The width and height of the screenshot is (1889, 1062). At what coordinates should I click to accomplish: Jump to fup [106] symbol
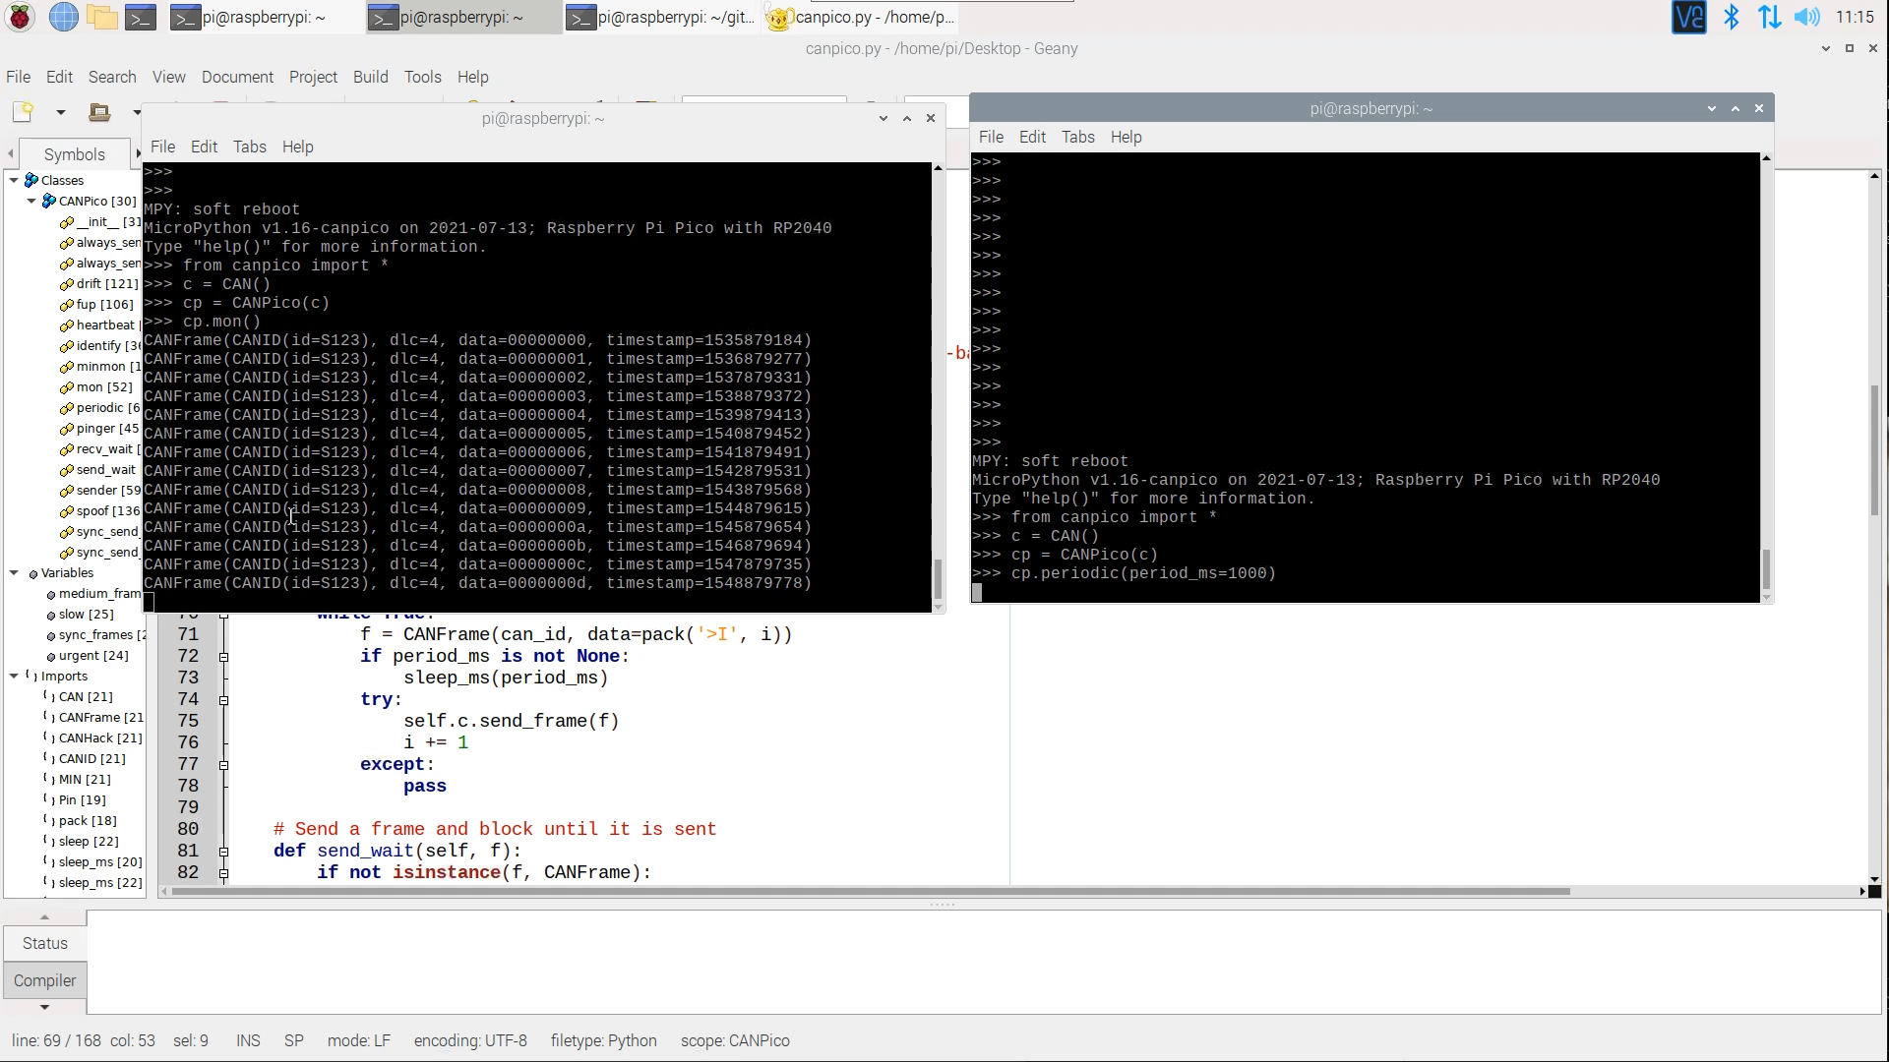point(104,304)
